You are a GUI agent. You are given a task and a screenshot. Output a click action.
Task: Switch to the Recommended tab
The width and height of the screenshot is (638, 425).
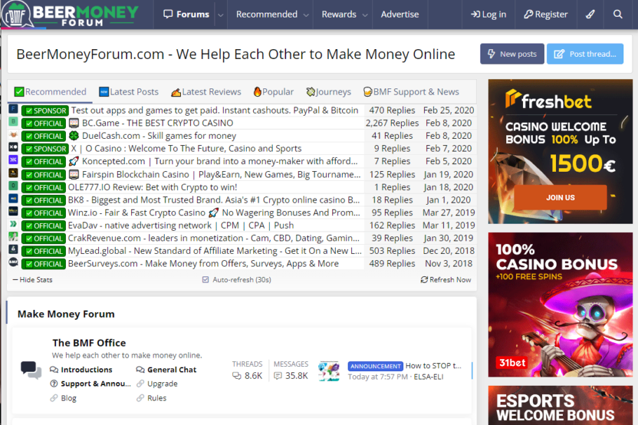point(50,92)
